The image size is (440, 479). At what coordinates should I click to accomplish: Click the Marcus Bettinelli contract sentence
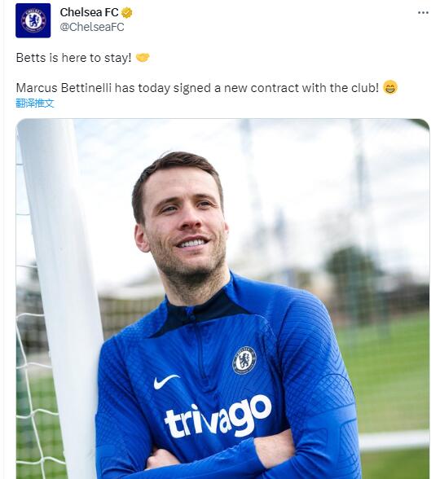click(x=197, y=88)
